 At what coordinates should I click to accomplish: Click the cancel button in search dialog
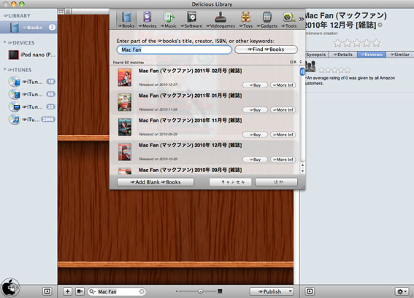pyautogui.click(x=230, y=182)
